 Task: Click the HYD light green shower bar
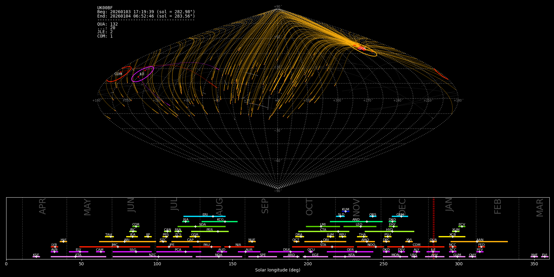389,231
